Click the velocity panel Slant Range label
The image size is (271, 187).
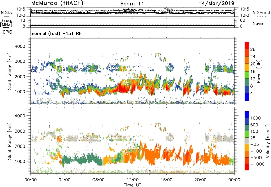(9, 141)
